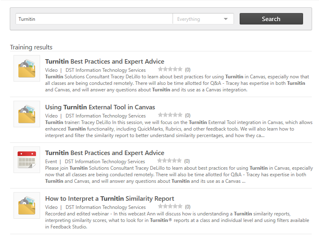The height and width of the screenshot is (235, 319).
Task: Open the Everything search filter dropdown
Action: pyautogui.click(x=203, y=19)
